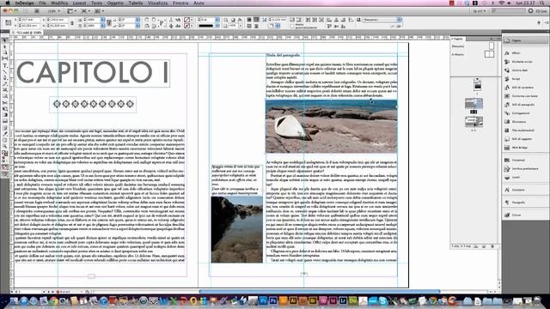Screen dimensions: 550x309
Task: Open the arrange documents dropdown
Action: click(x=99, y=11)
